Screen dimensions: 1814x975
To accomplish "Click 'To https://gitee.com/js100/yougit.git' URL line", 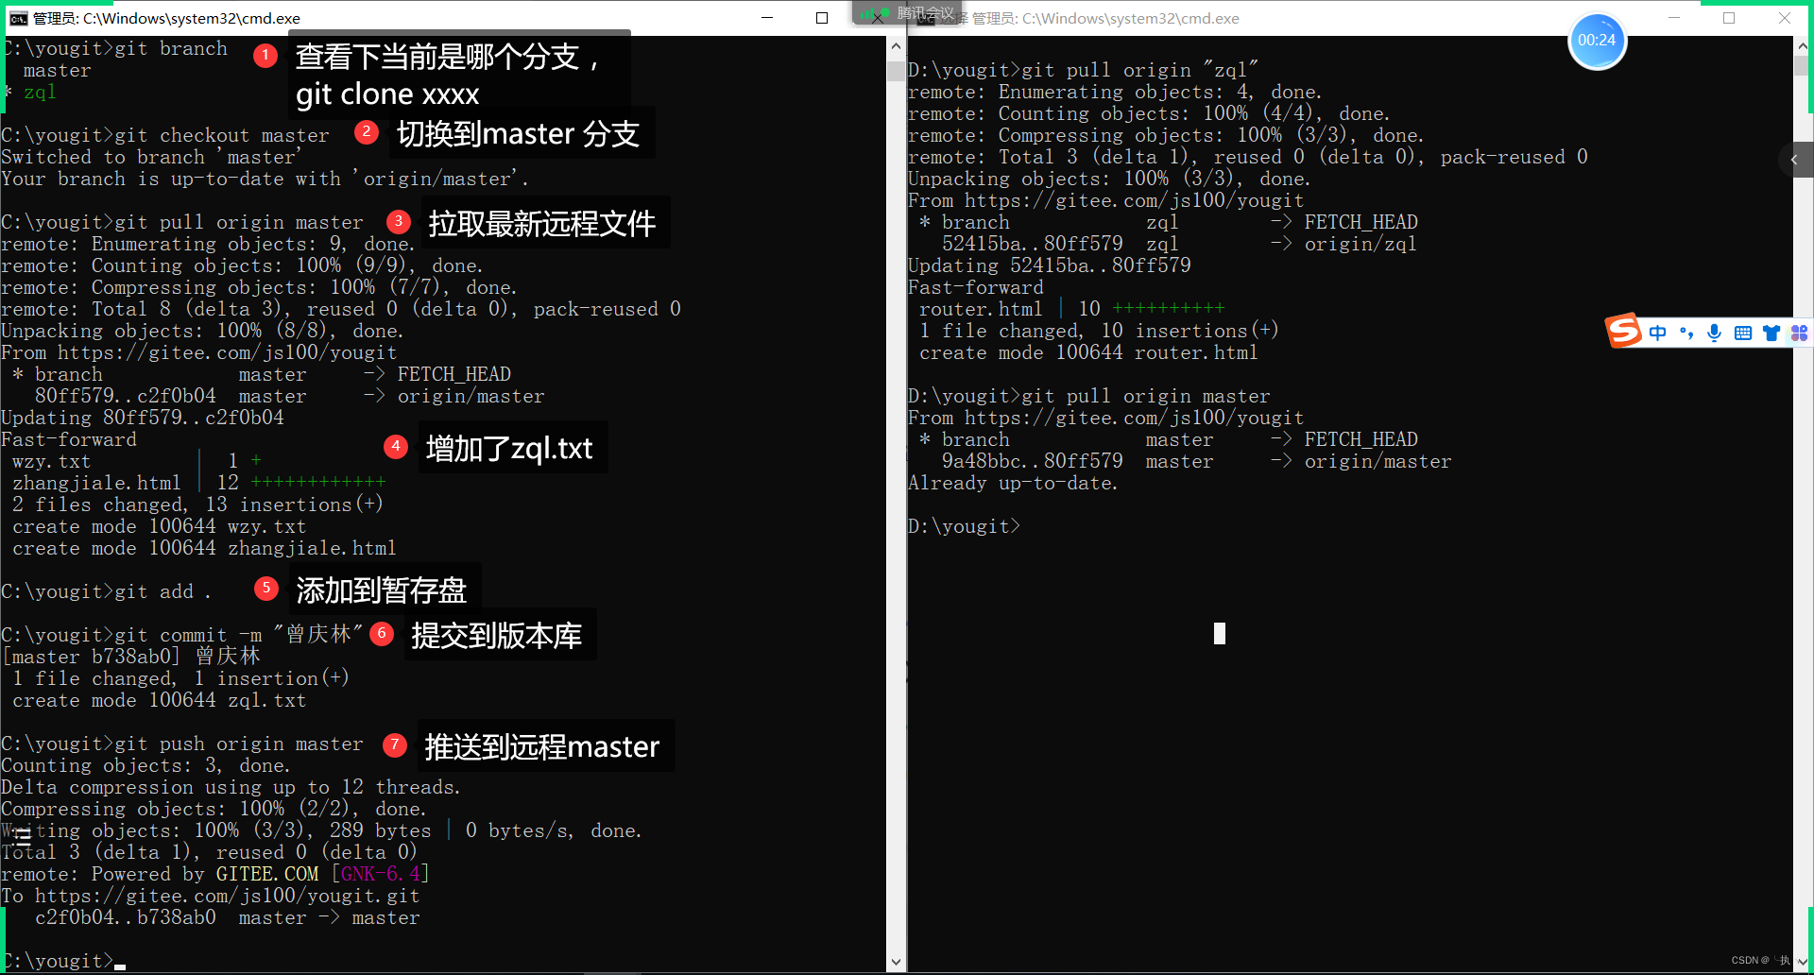I will [x=211, y=896].
